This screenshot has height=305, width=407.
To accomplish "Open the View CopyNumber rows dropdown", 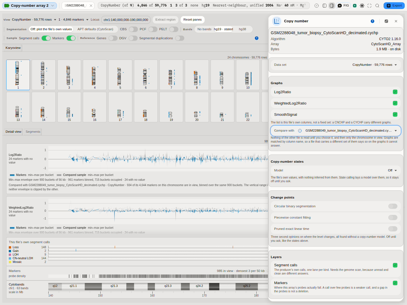I will pyautogui.click(x=34, y=20).
